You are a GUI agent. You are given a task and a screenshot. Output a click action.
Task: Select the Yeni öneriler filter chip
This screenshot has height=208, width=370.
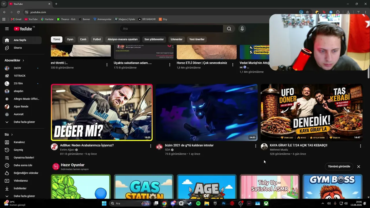tap(197, 39)
